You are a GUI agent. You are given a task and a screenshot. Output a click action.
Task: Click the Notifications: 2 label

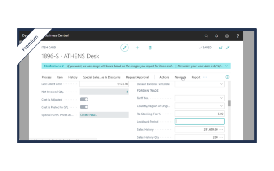(x=54, y=66)
